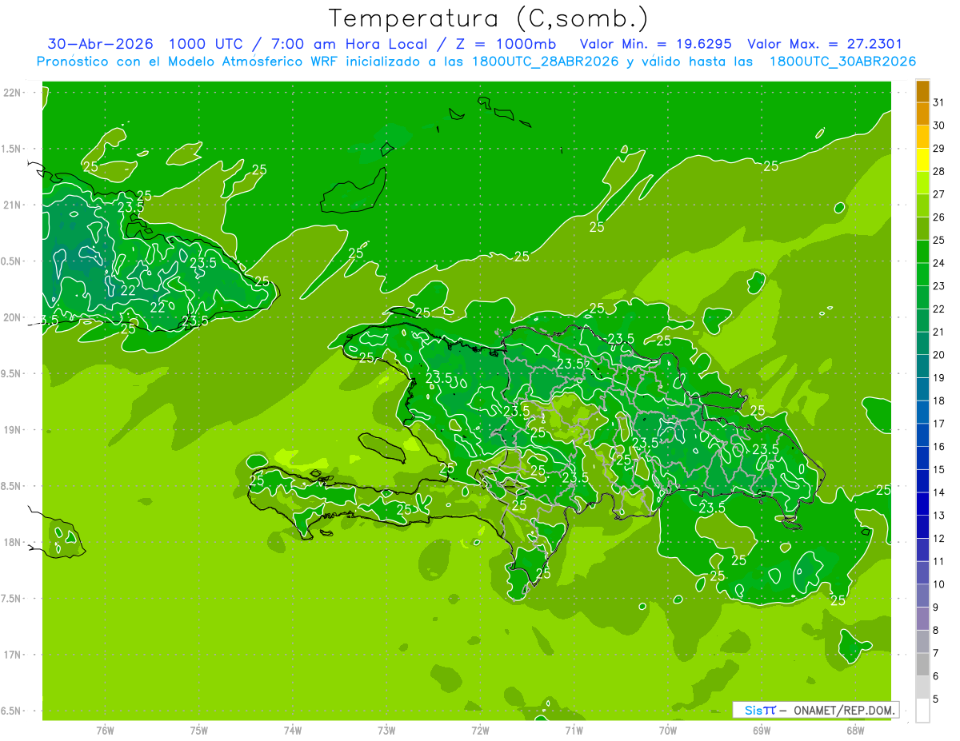
Task: Click the gray 6 degree legend swatch
Action: pos(922,664)
